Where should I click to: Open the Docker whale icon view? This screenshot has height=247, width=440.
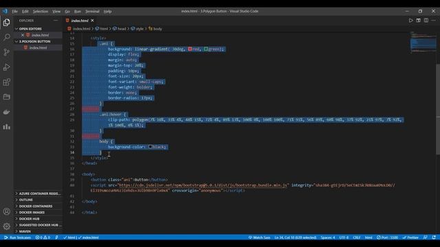(x=6, y=112)
